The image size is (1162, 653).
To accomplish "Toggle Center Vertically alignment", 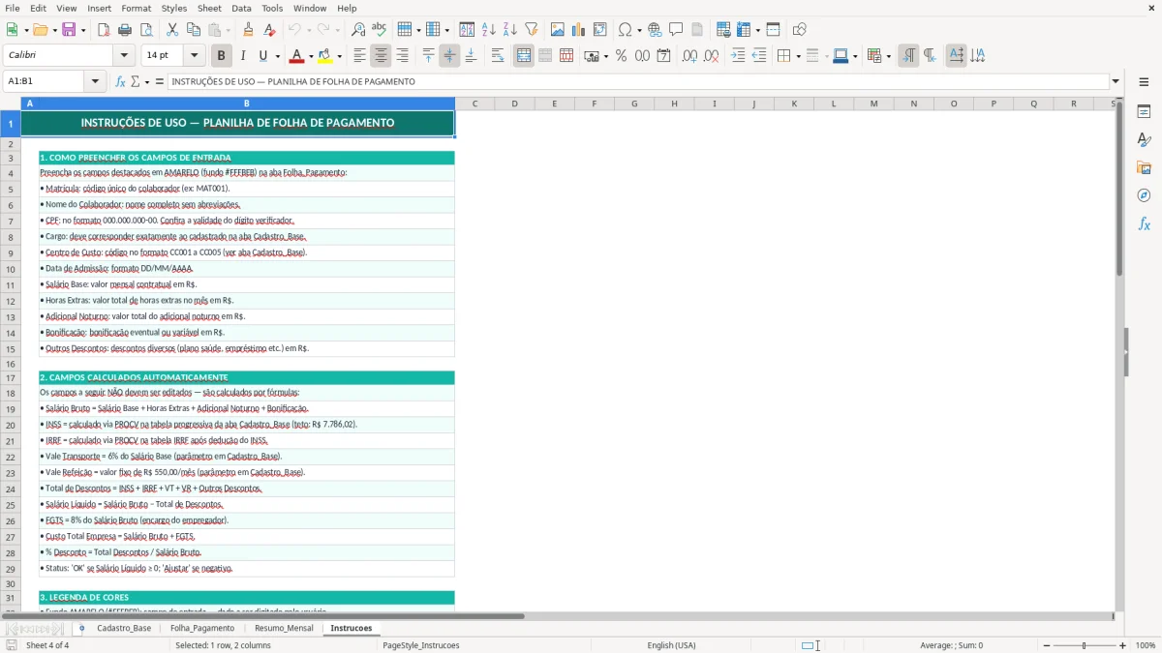I will tap(449, 56).
